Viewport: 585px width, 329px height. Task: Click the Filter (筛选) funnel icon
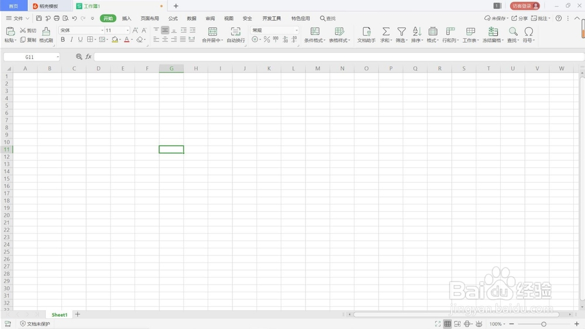401,32
